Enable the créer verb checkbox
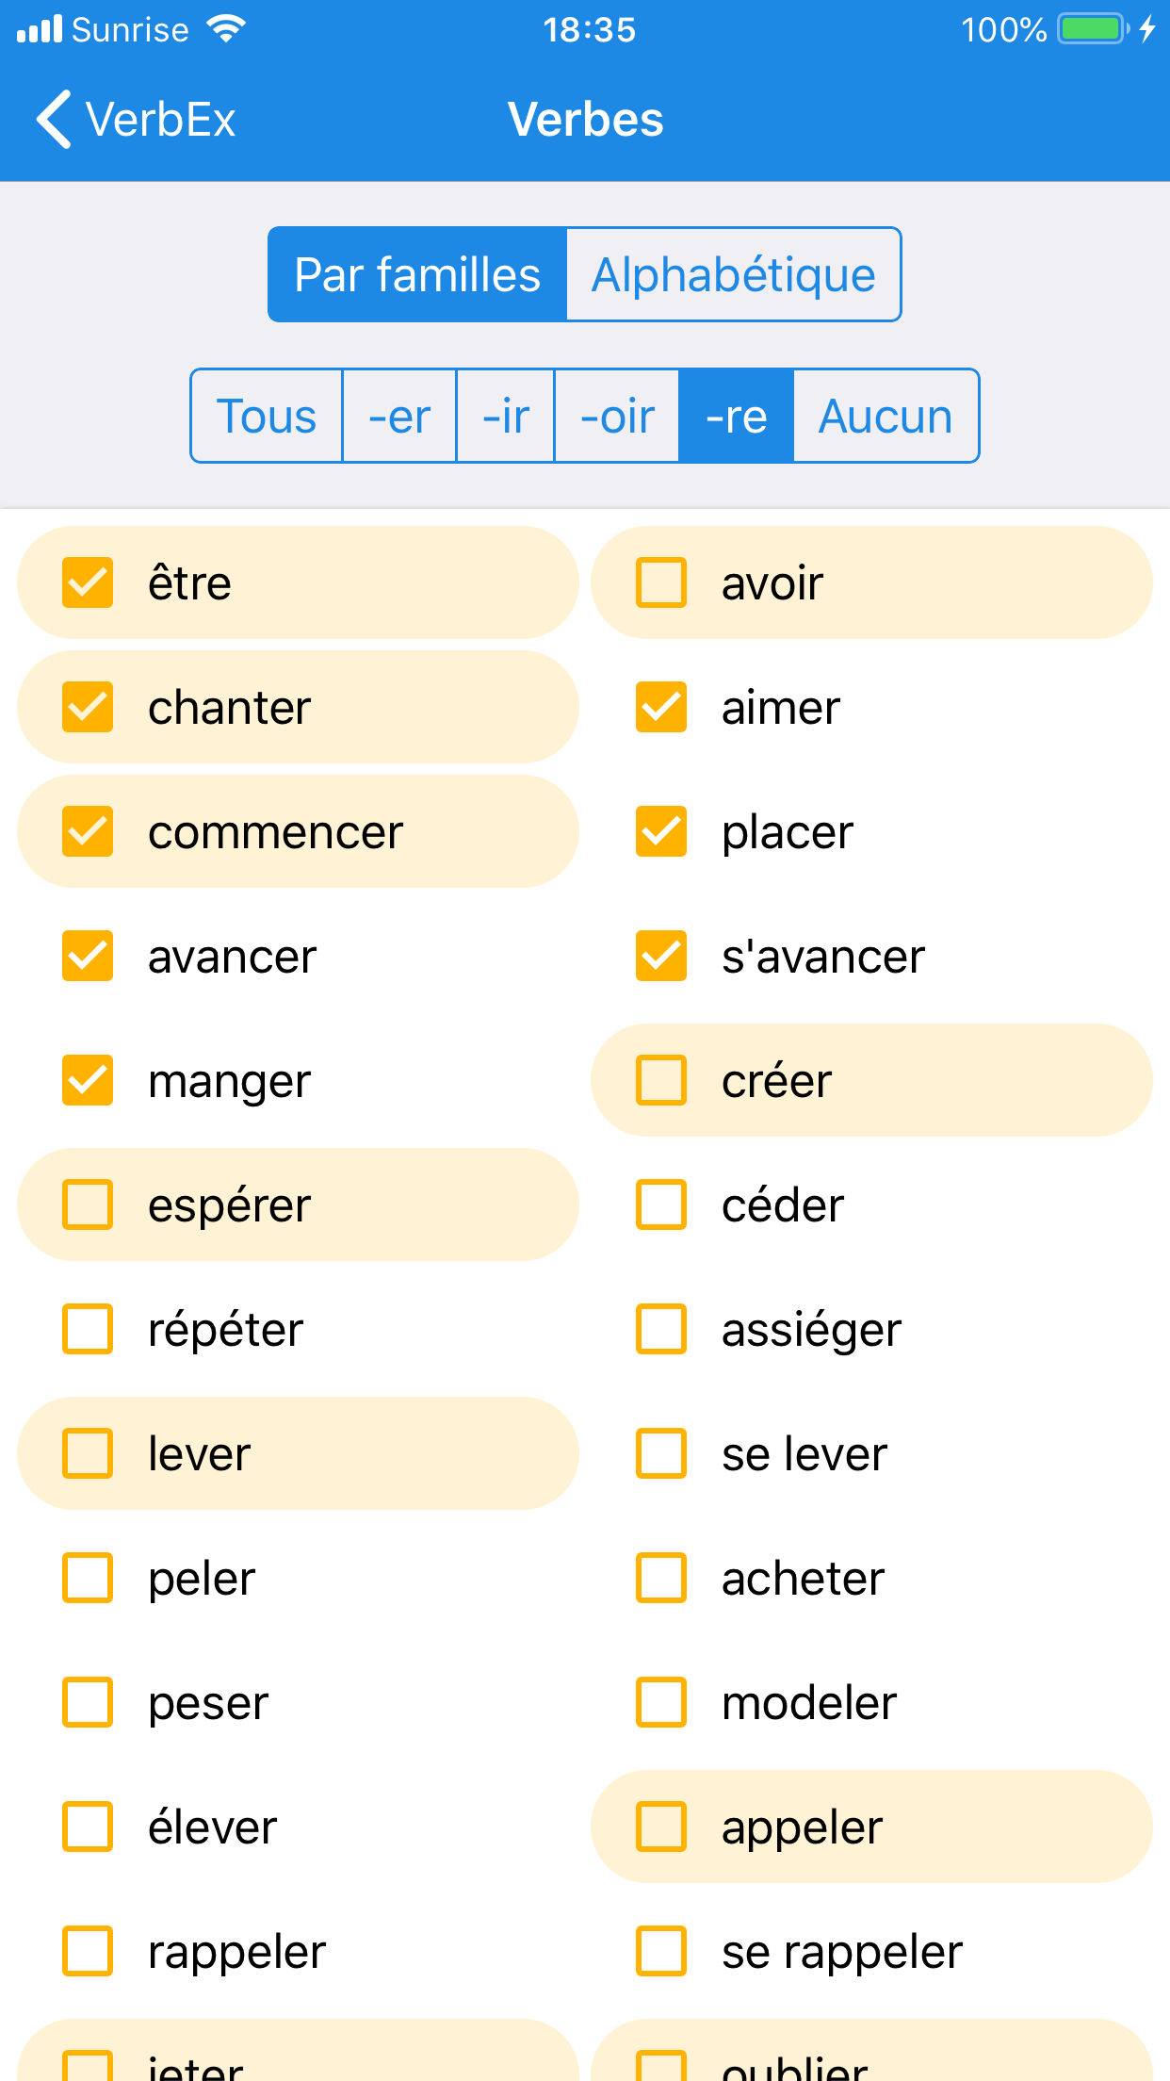 [661, 1080]
